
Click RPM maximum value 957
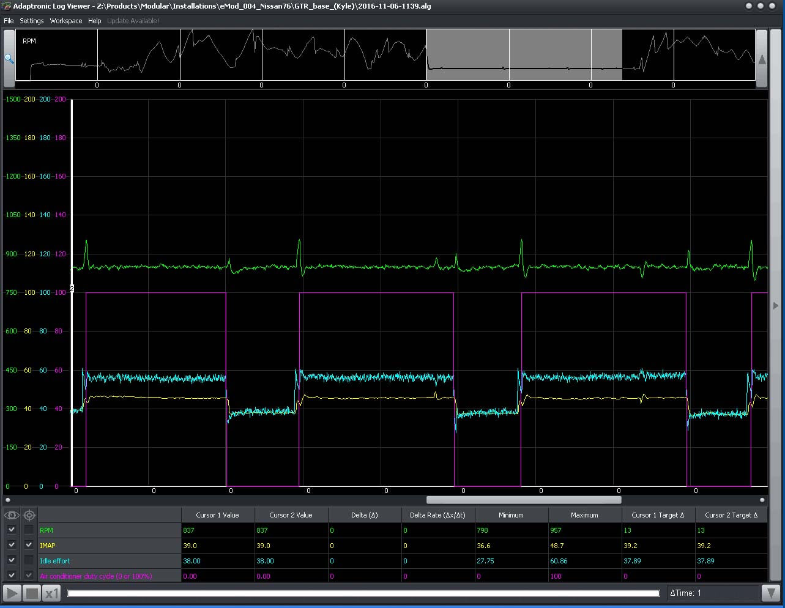click(556, 530)
